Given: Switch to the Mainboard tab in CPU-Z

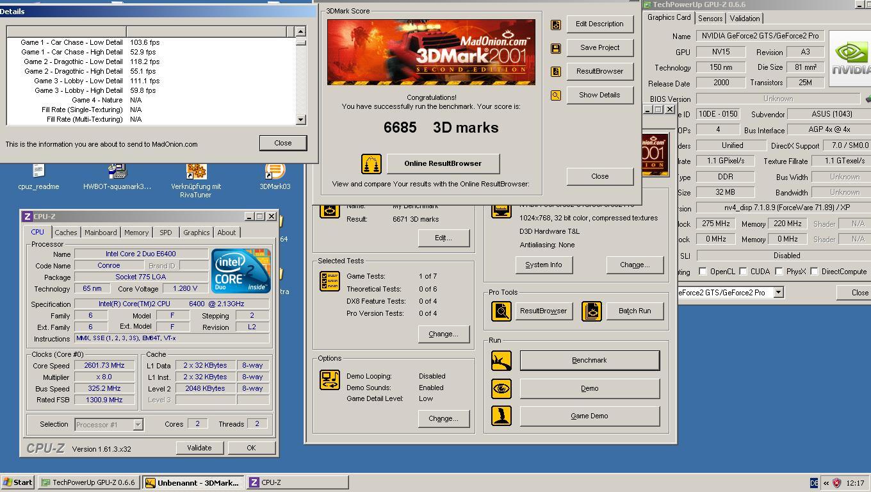Looking at the screenshot, I should pyautogui.click(x=101, y=233).
